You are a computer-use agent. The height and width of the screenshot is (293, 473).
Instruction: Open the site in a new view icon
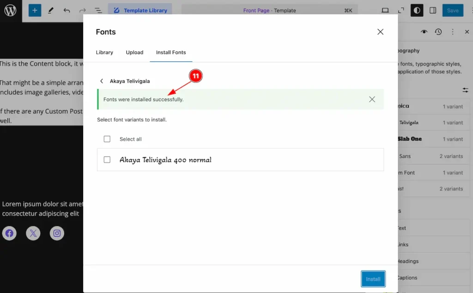pyautogui.click(x=401, y=11)
